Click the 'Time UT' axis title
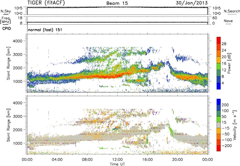Screen dimensions: 240x166 pyautogui.click(x=117, y=164)
